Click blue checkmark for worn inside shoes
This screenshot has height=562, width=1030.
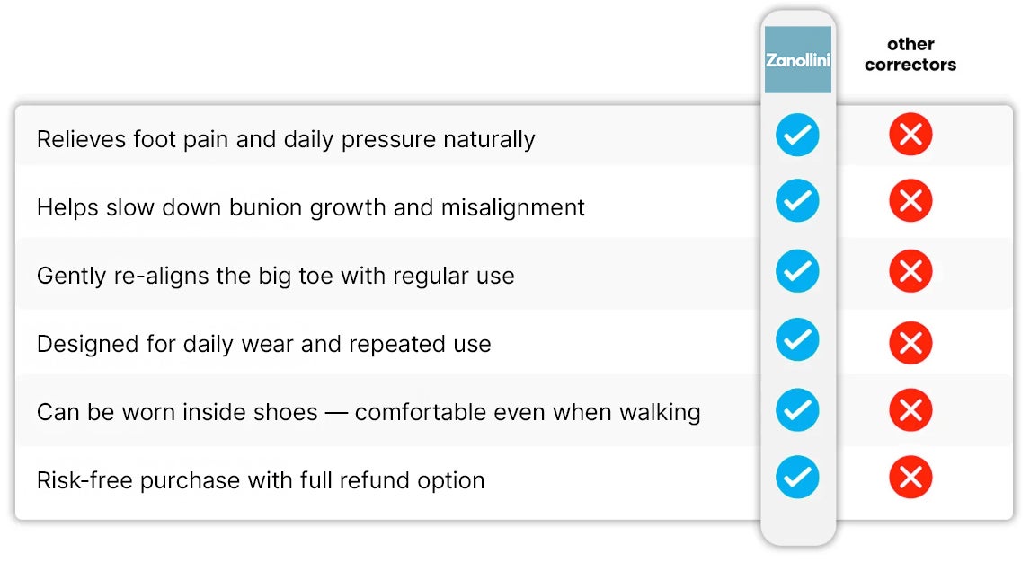tap(797, 409)
